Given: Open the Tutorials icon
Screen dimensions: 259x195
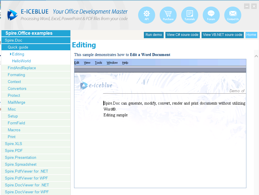Looking at the screenshot, I should coord(190,15).
